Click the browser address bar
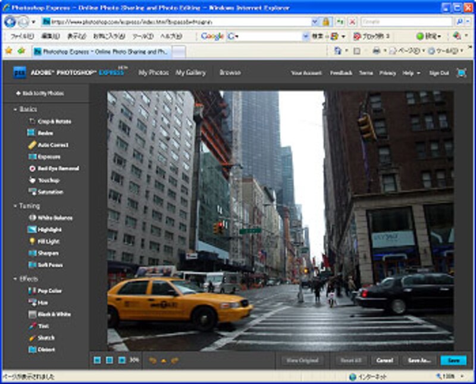Viewport: 476px width, 384px height. click(178, 21)
